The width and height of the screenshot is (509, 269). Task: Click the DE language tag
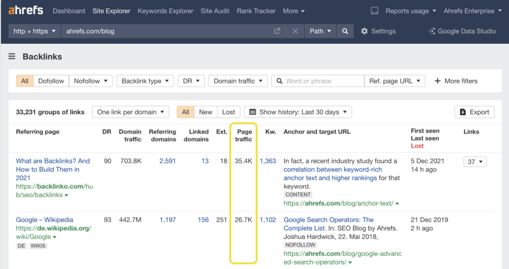[21, 246]
